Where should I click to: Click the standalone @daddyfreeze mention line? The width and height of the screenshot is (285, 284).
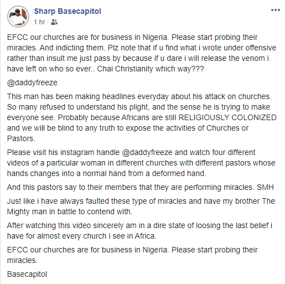pos(32,82)
